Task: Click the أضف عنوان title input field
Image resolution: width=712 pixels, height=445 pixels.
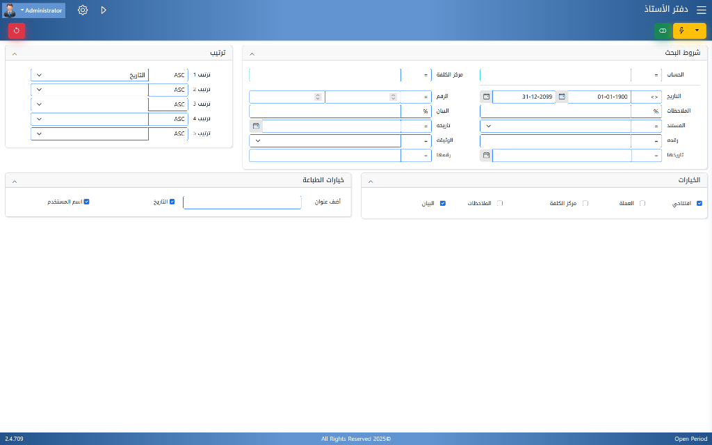Action: click(243, 202)
